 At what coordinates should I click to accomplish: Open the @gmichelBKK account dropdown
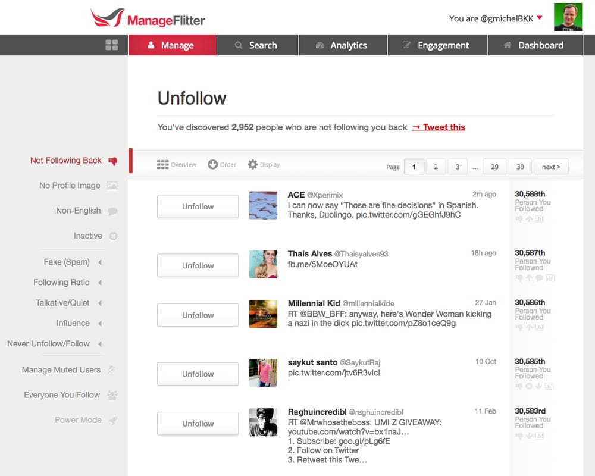540,18
